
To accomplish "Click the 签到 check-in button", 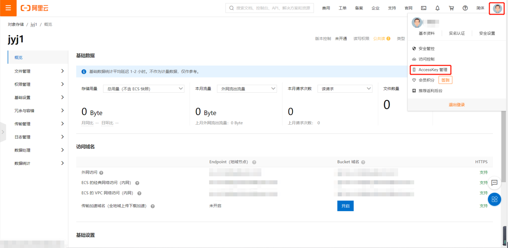I will click(x=445, y=80).
